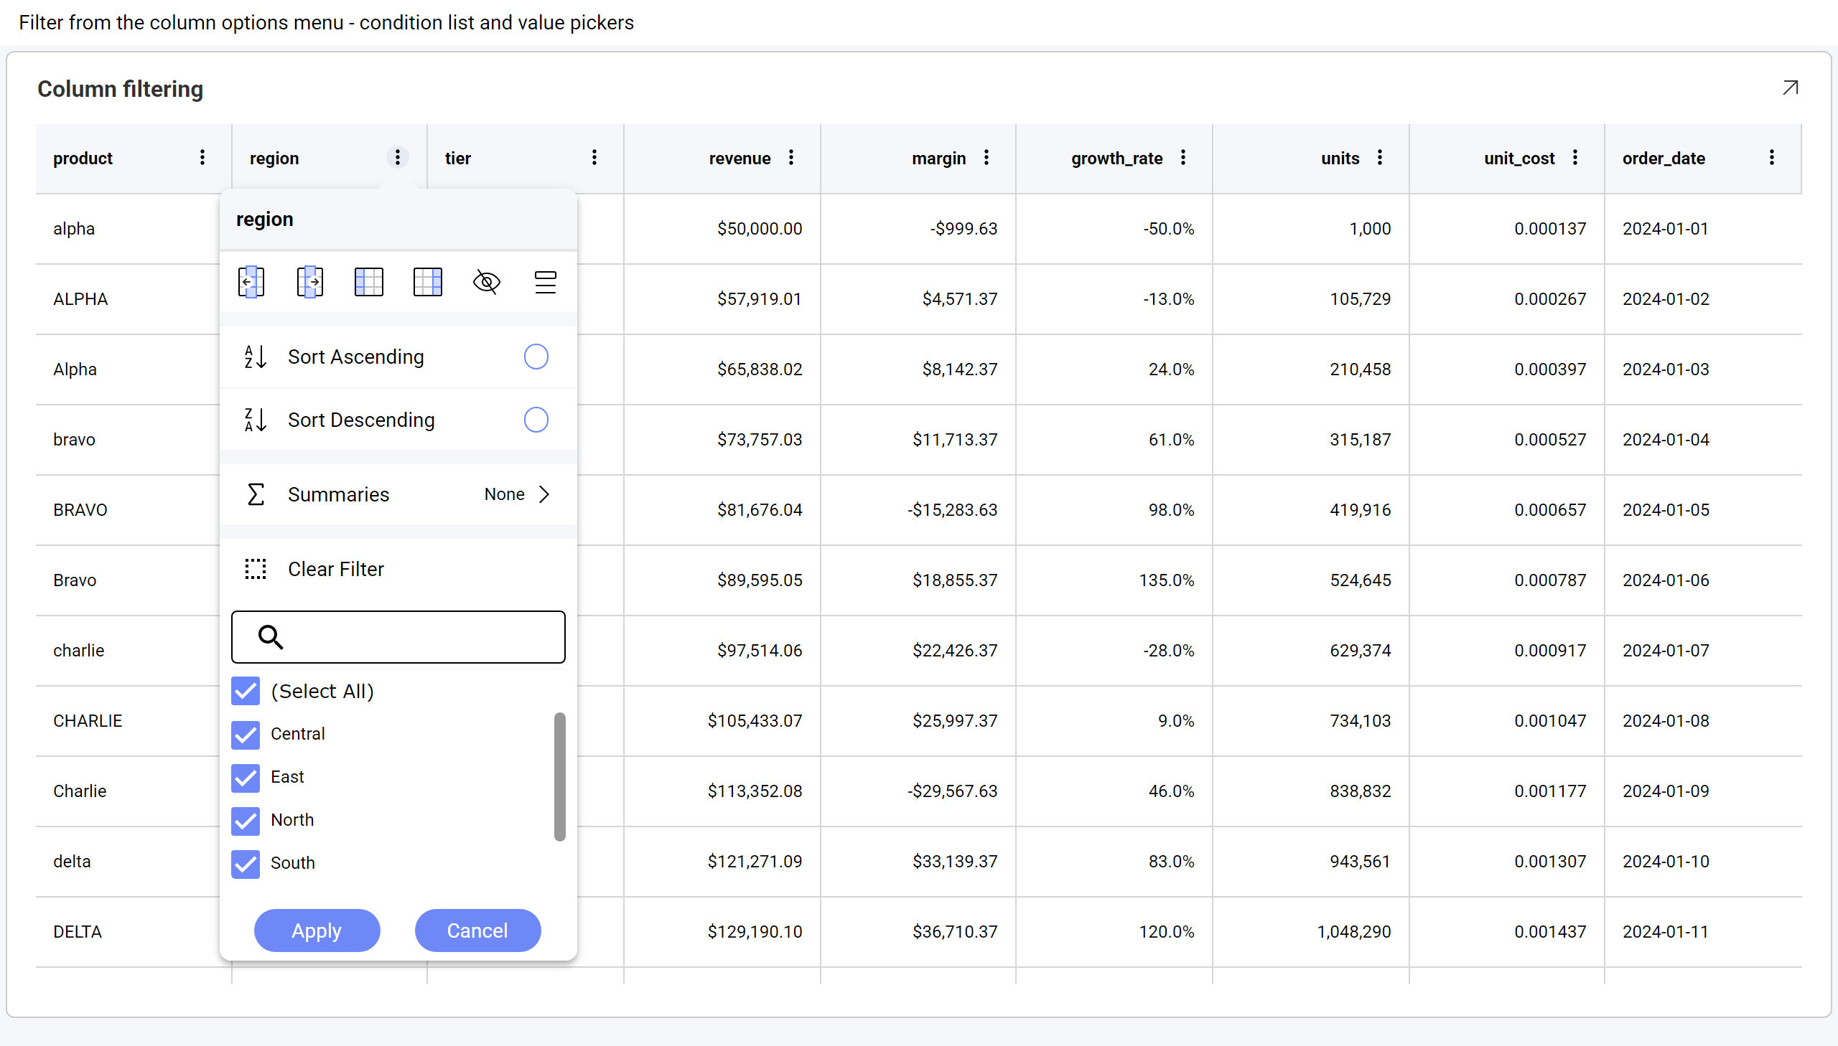Click the Z-A sort descending icon
1838x1046 pixels.
(x=255, y=420)
